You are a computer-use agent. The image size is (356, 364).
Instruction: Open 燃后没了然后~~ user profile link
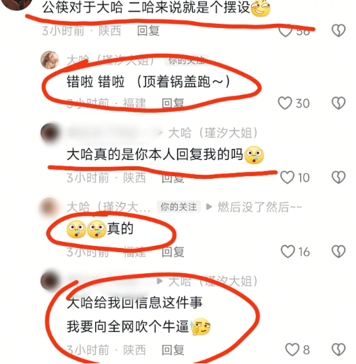[x=259, y=207]
